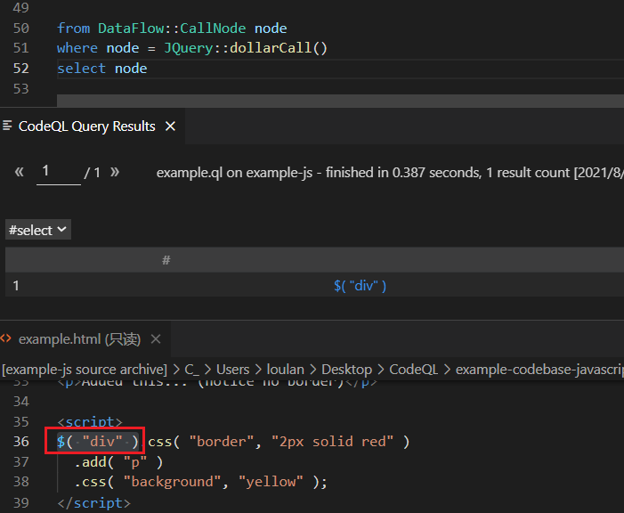This screenshot has height=513, width=624.
Task: Click the # column header
Action: (x=166, y=260)
